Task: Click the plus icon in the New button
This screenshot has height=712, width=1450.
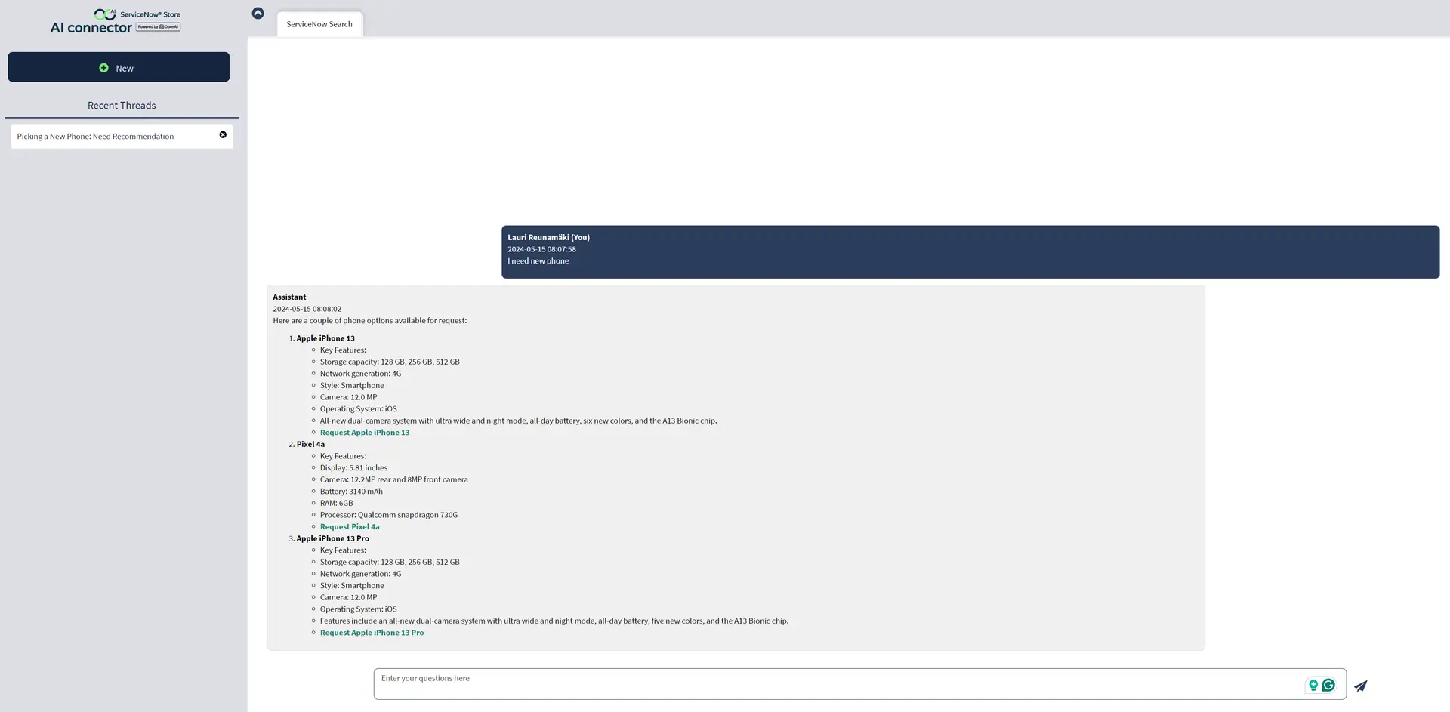Action: [103, 67]
